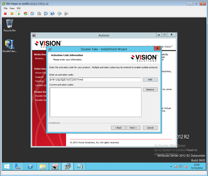Open the Support link in Autorun sidebar
This screenshot has width=208, height=176.
point(39,77)
